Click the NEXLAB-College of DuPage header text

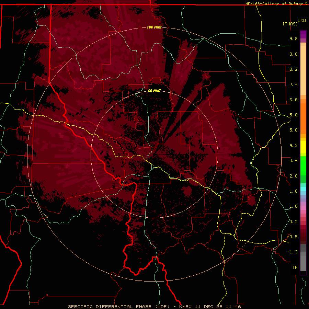(x=275, y=4)
